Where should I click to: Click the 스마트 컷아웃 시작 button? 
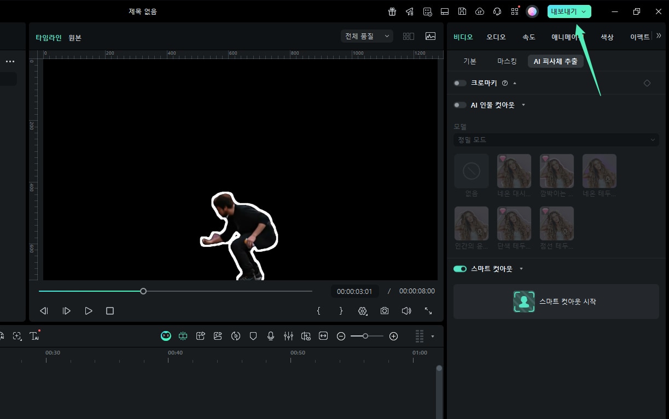pos(556,301)
